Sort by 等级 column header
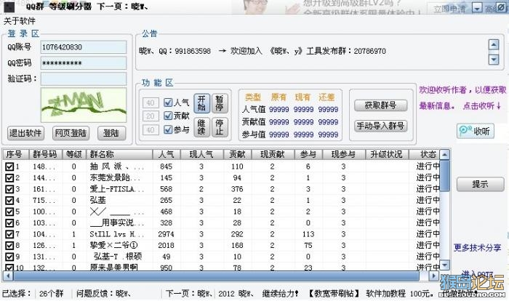The image size is (509, 301). coord(74,154)
